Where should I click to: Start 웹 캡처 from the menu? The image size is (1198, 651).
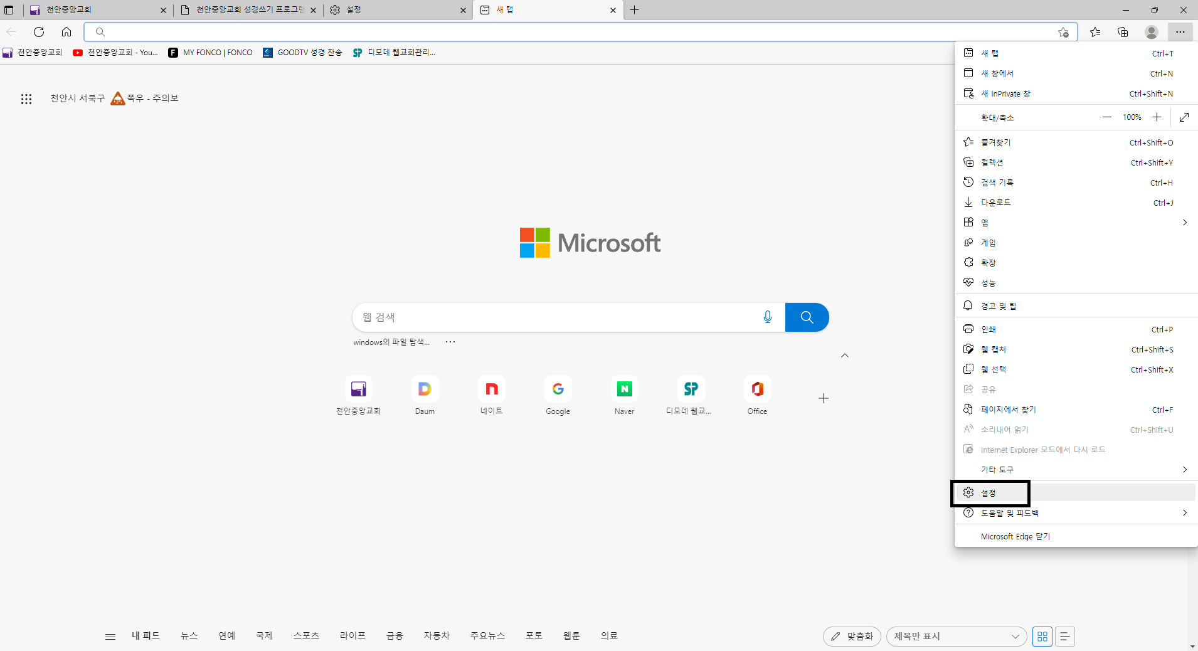1076,349
